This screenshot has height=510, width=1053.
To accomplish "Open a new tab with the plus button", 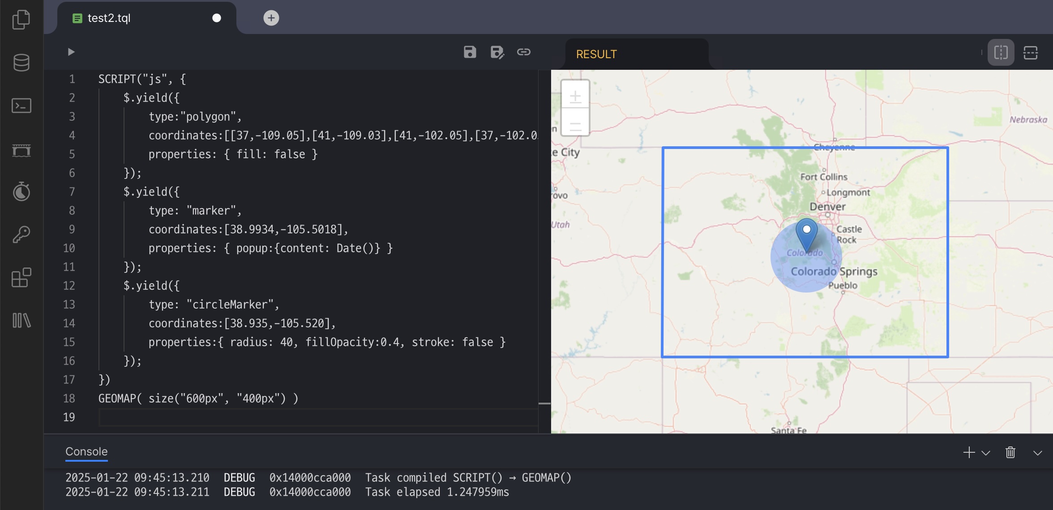I will pos(271,18).
